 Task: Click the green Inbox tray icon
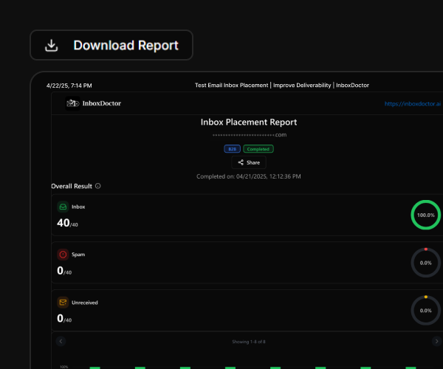(x=63, y=207)
